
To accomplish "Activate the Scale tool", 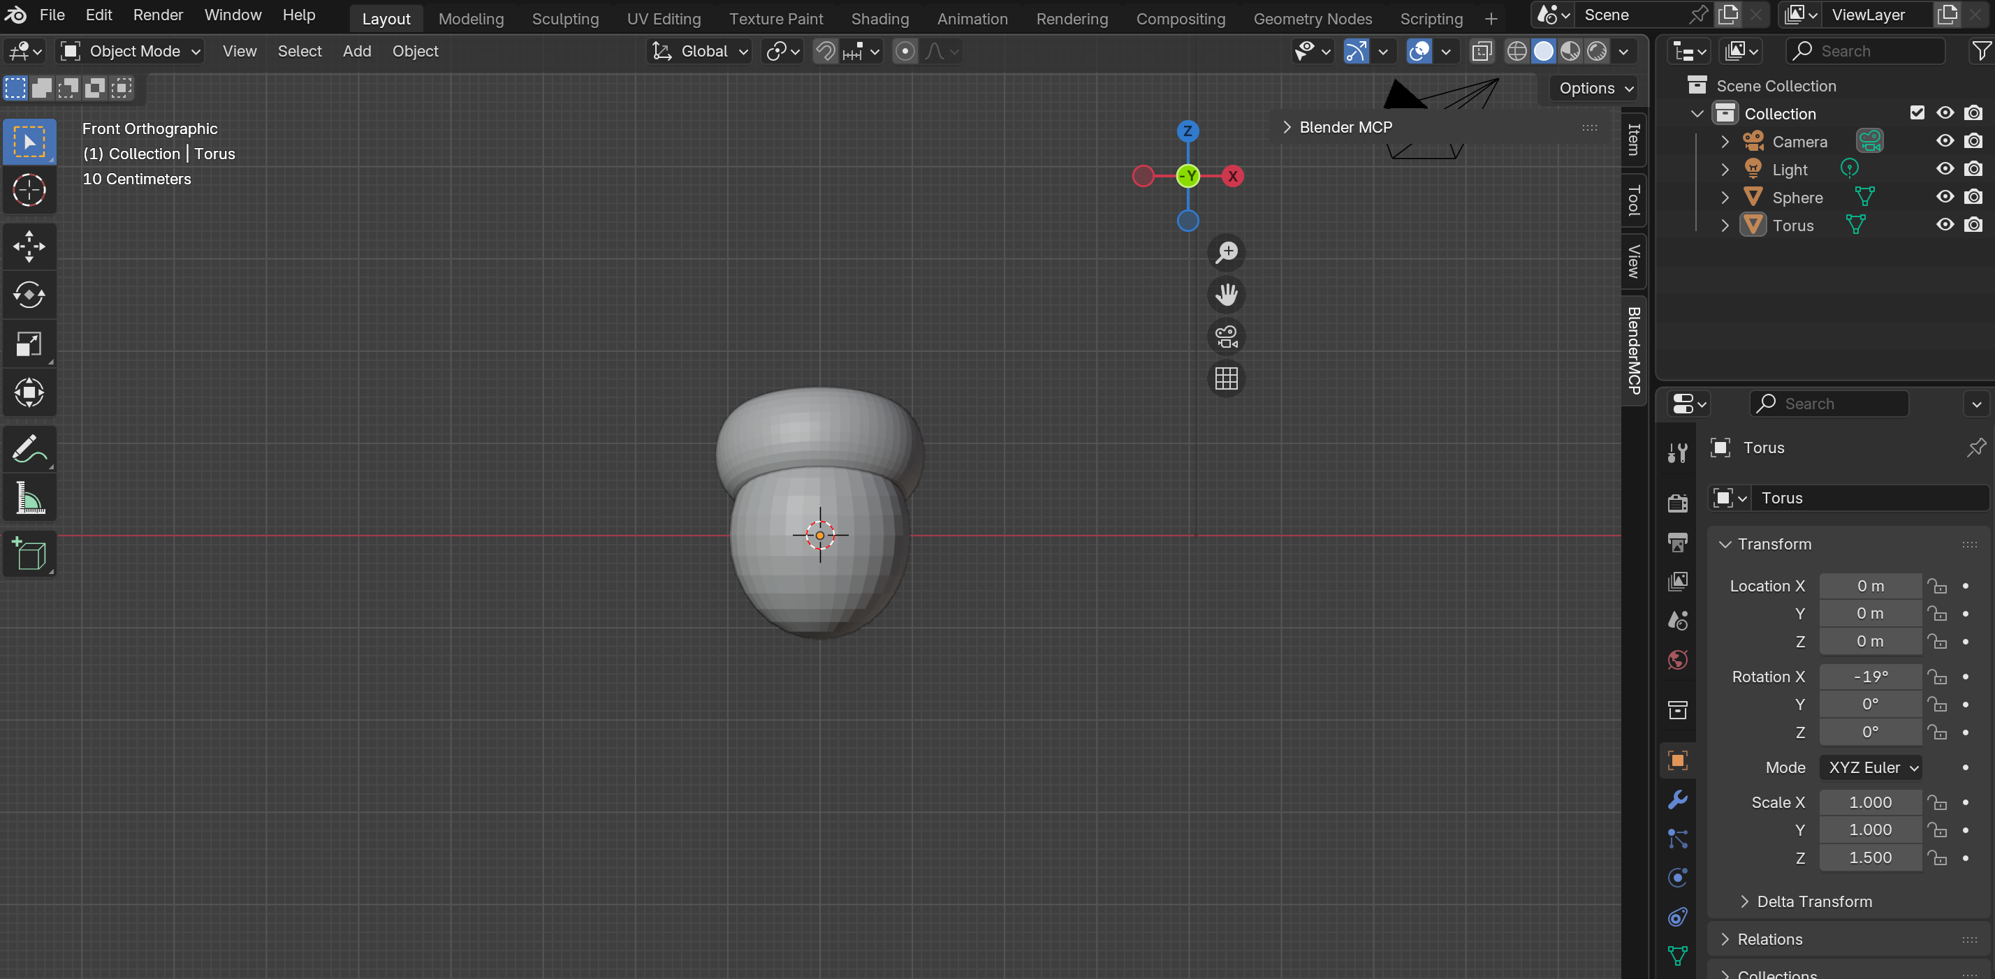I will (x=29, y=344).
